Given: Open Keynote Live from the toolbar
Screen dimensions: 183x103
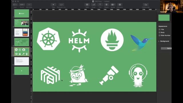Looking at the screenshot, I should 61,5.
